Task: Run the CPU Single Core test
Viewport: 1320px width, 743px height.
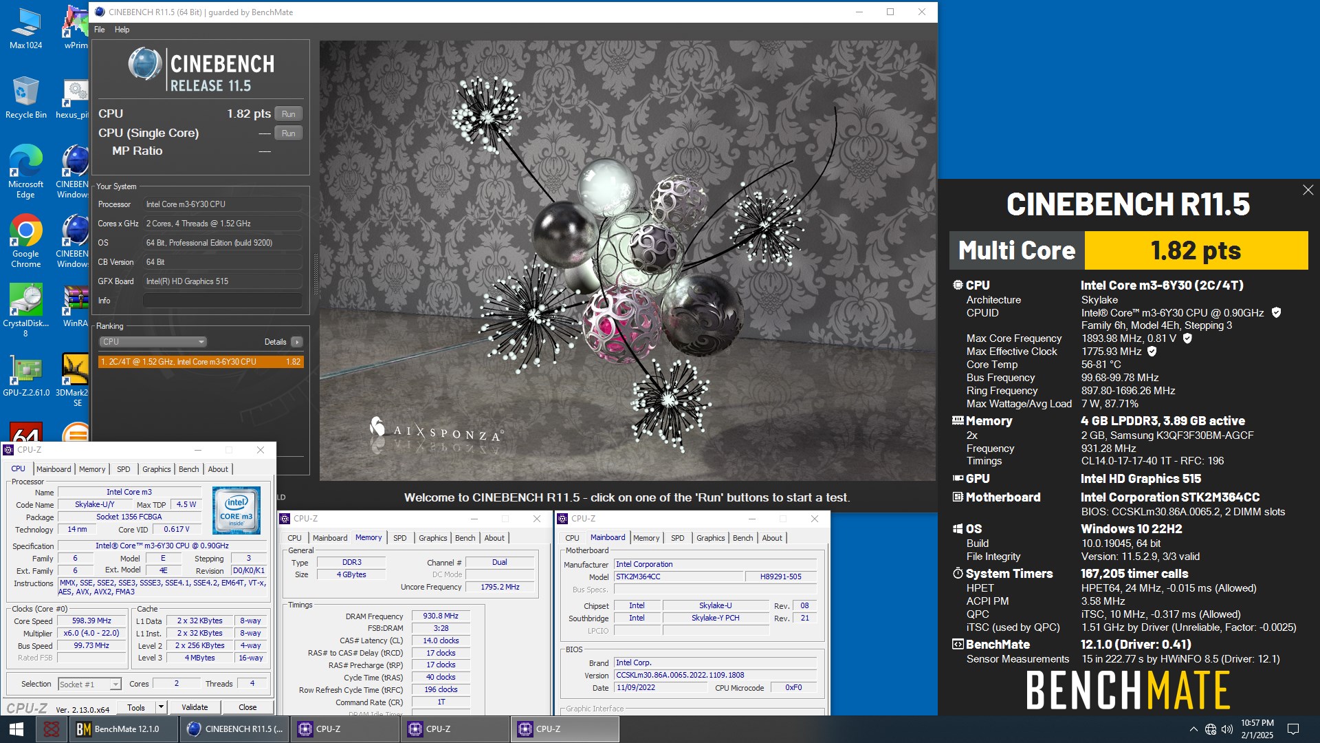Action: [289, 133]
